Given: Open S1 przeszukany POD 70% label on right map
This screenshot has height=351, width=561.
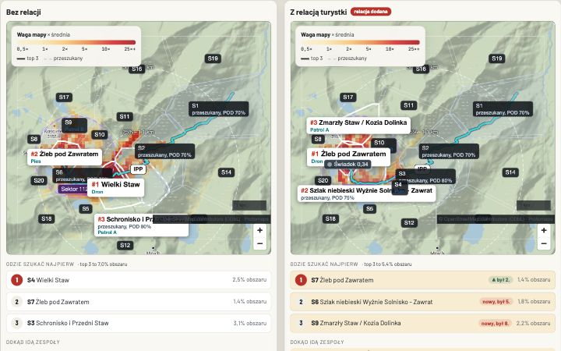Looking at the screenshot, I should (503, 109).
